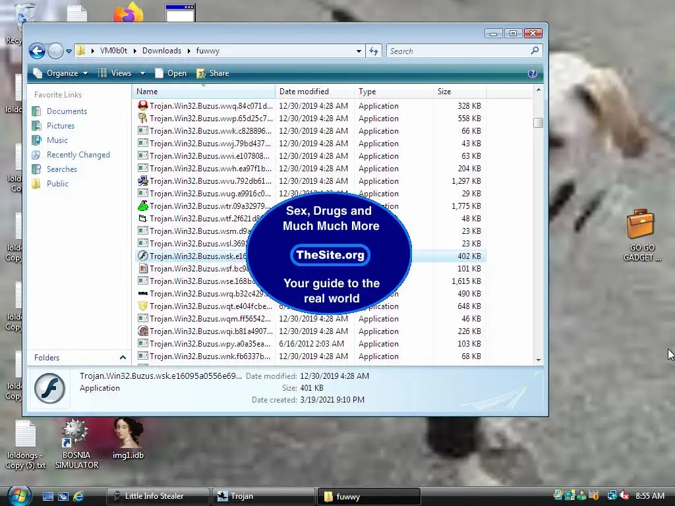Viewport: 675px width, 506px height.
Task: Click the Forward navigation arrow button
Action: 55,51
